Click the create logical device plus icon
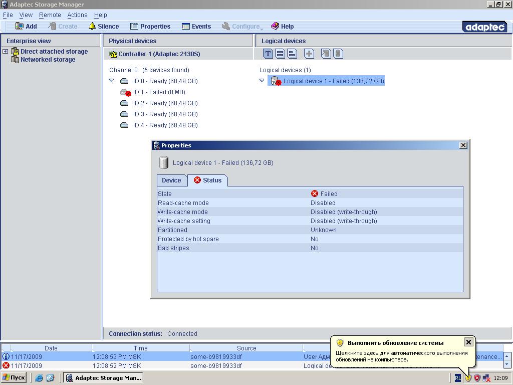Screen dimensions: 513x385 [x=309, y=54]
